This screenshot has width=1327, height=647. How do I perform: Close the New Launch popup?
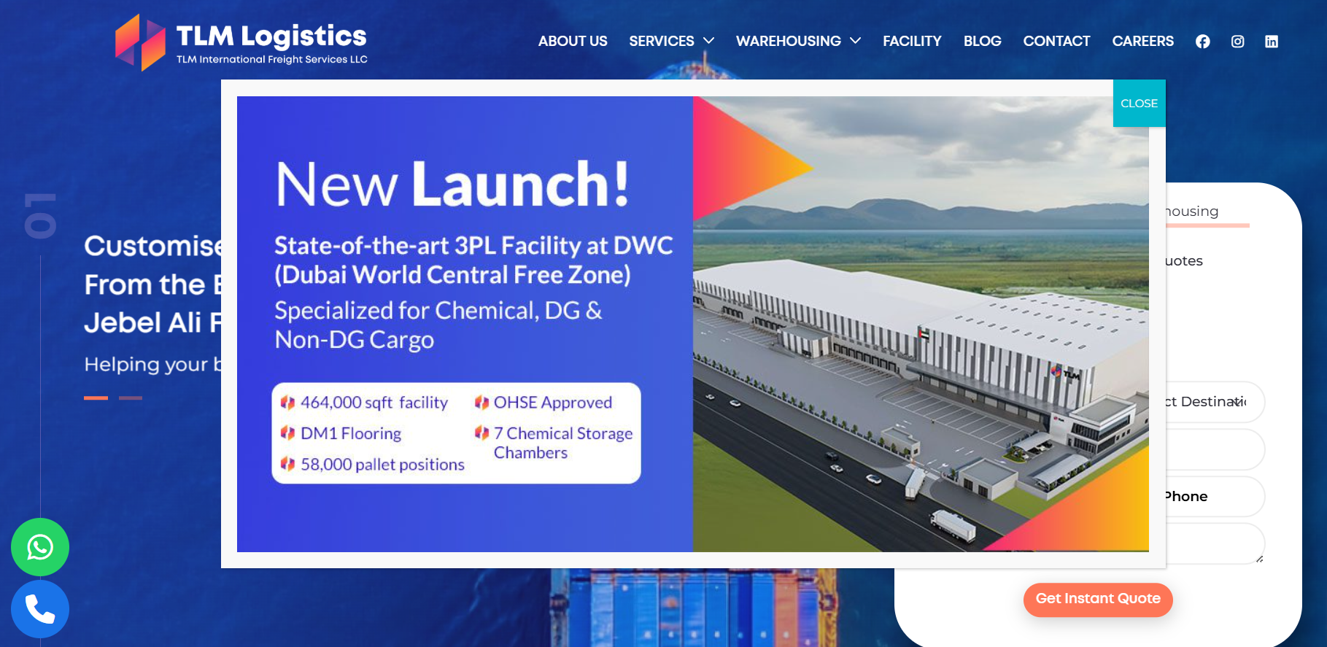1139,104
